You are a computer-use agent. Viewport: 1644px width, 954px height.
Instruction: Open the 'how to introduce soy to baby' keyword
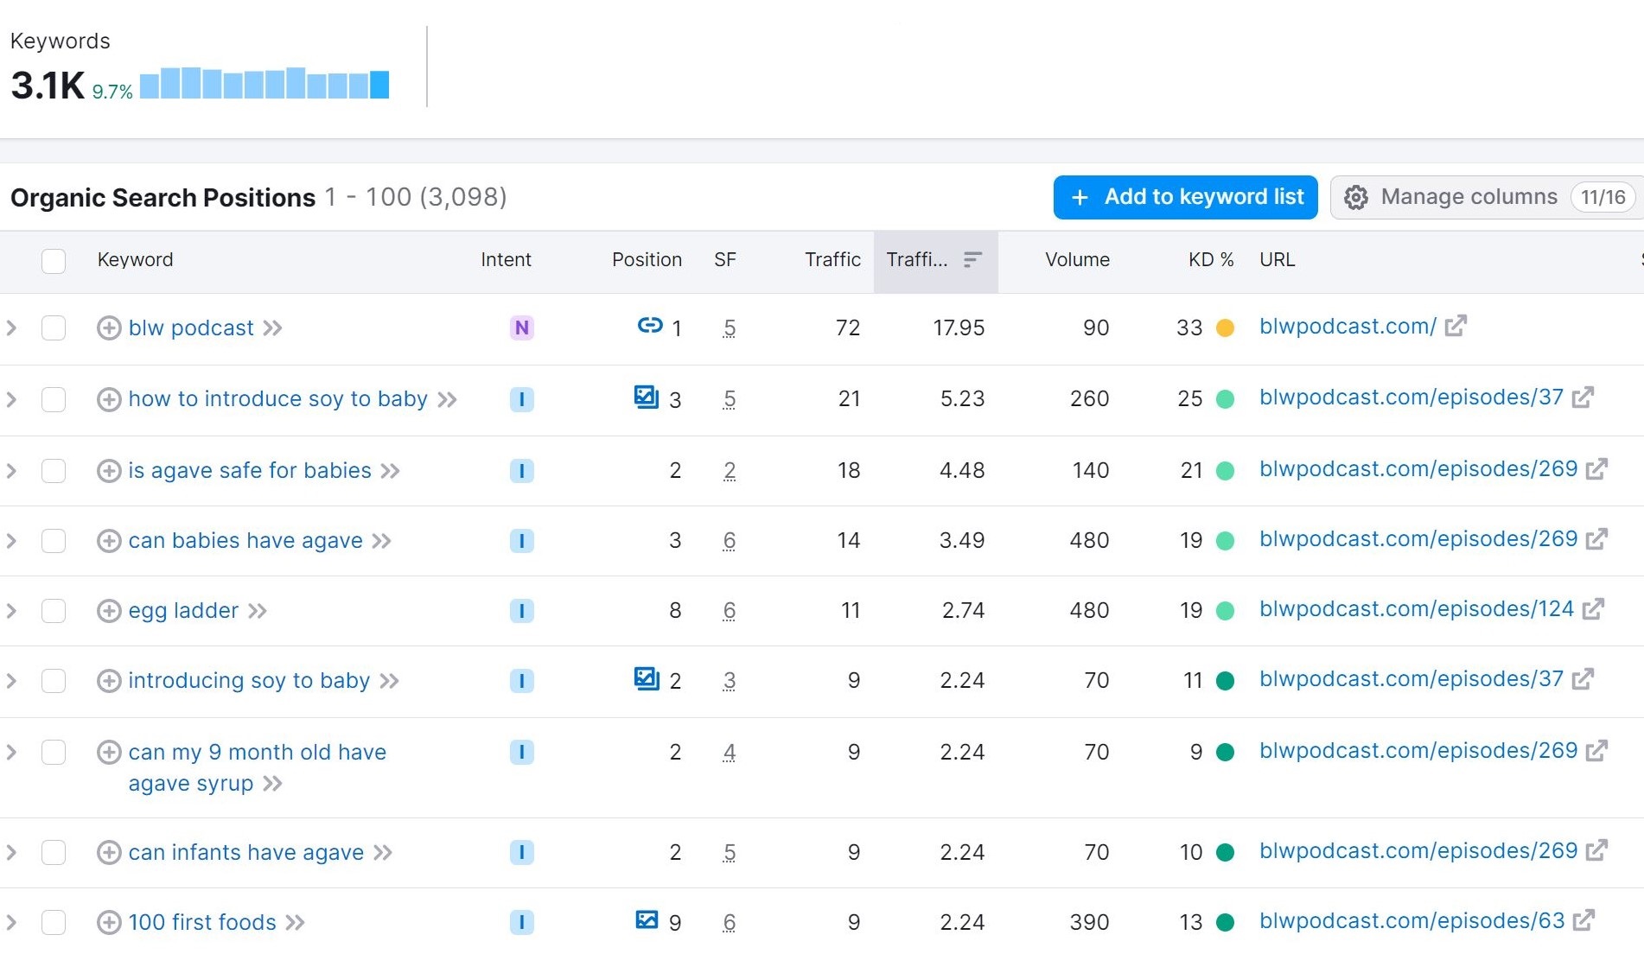pyautogui.click(x=277, y=399)
